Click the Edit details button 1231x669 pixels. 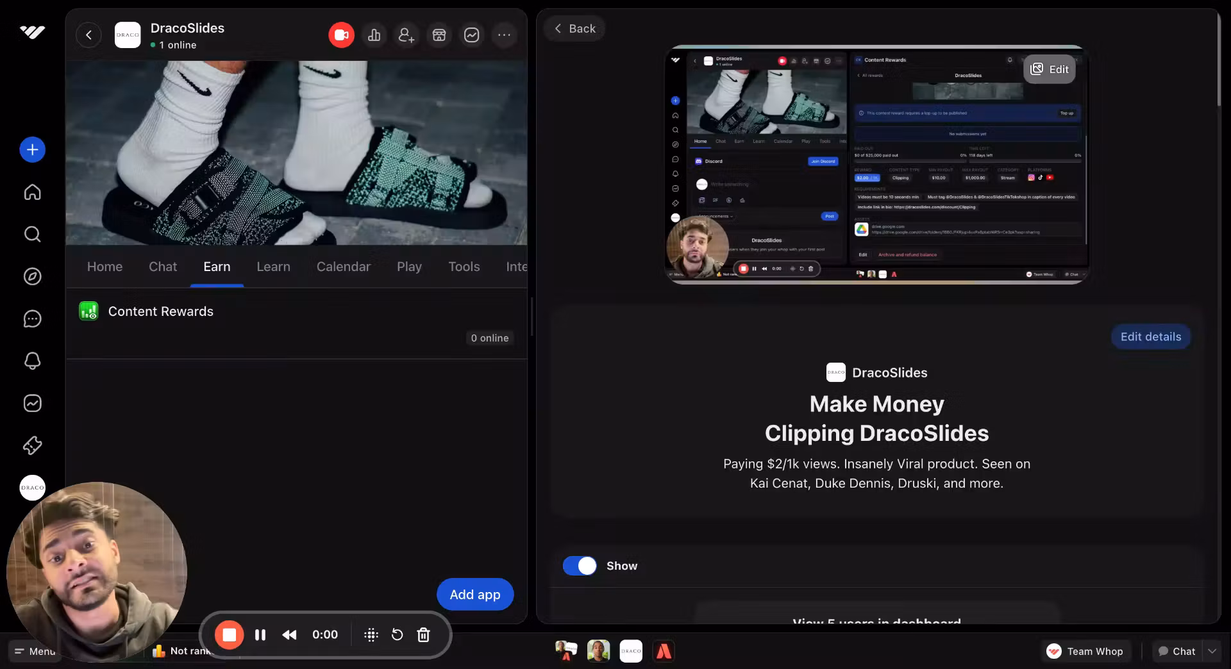(1150, 337)
